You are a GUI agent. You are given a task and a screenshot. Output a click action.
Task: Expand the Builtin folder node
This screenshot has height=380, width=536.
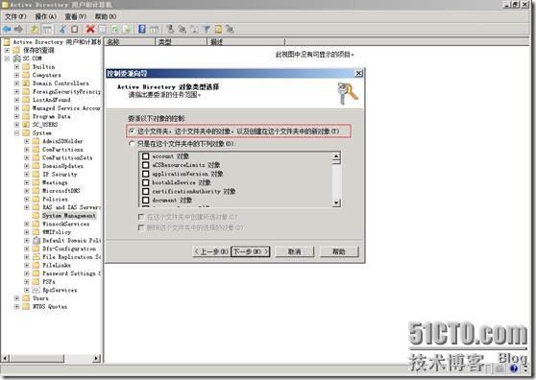tap(16, 67)
